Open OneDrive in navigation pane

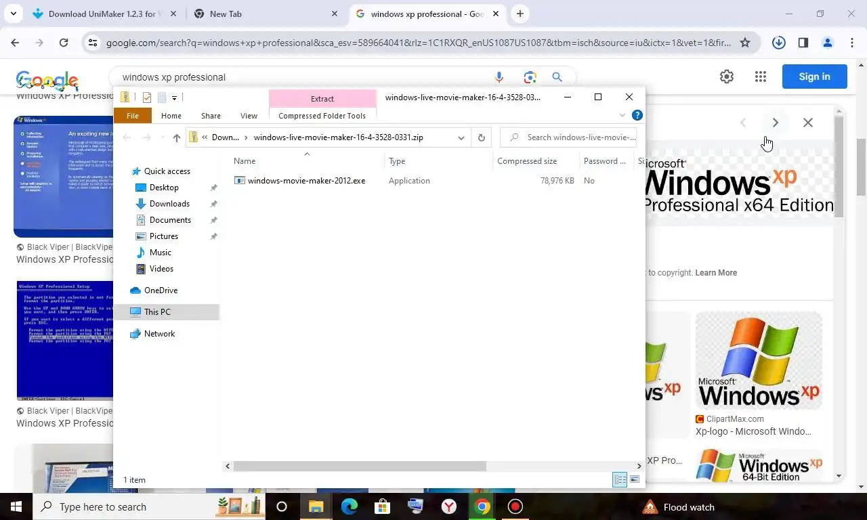click(x=161, y=290)
